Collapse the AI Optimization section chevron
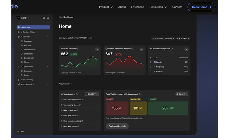This screenshot has height=138, width=230. [x=48, y=67]
